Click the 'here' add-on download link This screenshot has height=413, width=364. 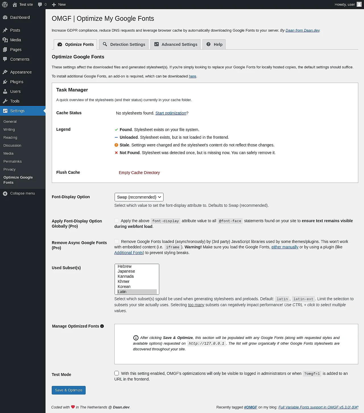193,76
